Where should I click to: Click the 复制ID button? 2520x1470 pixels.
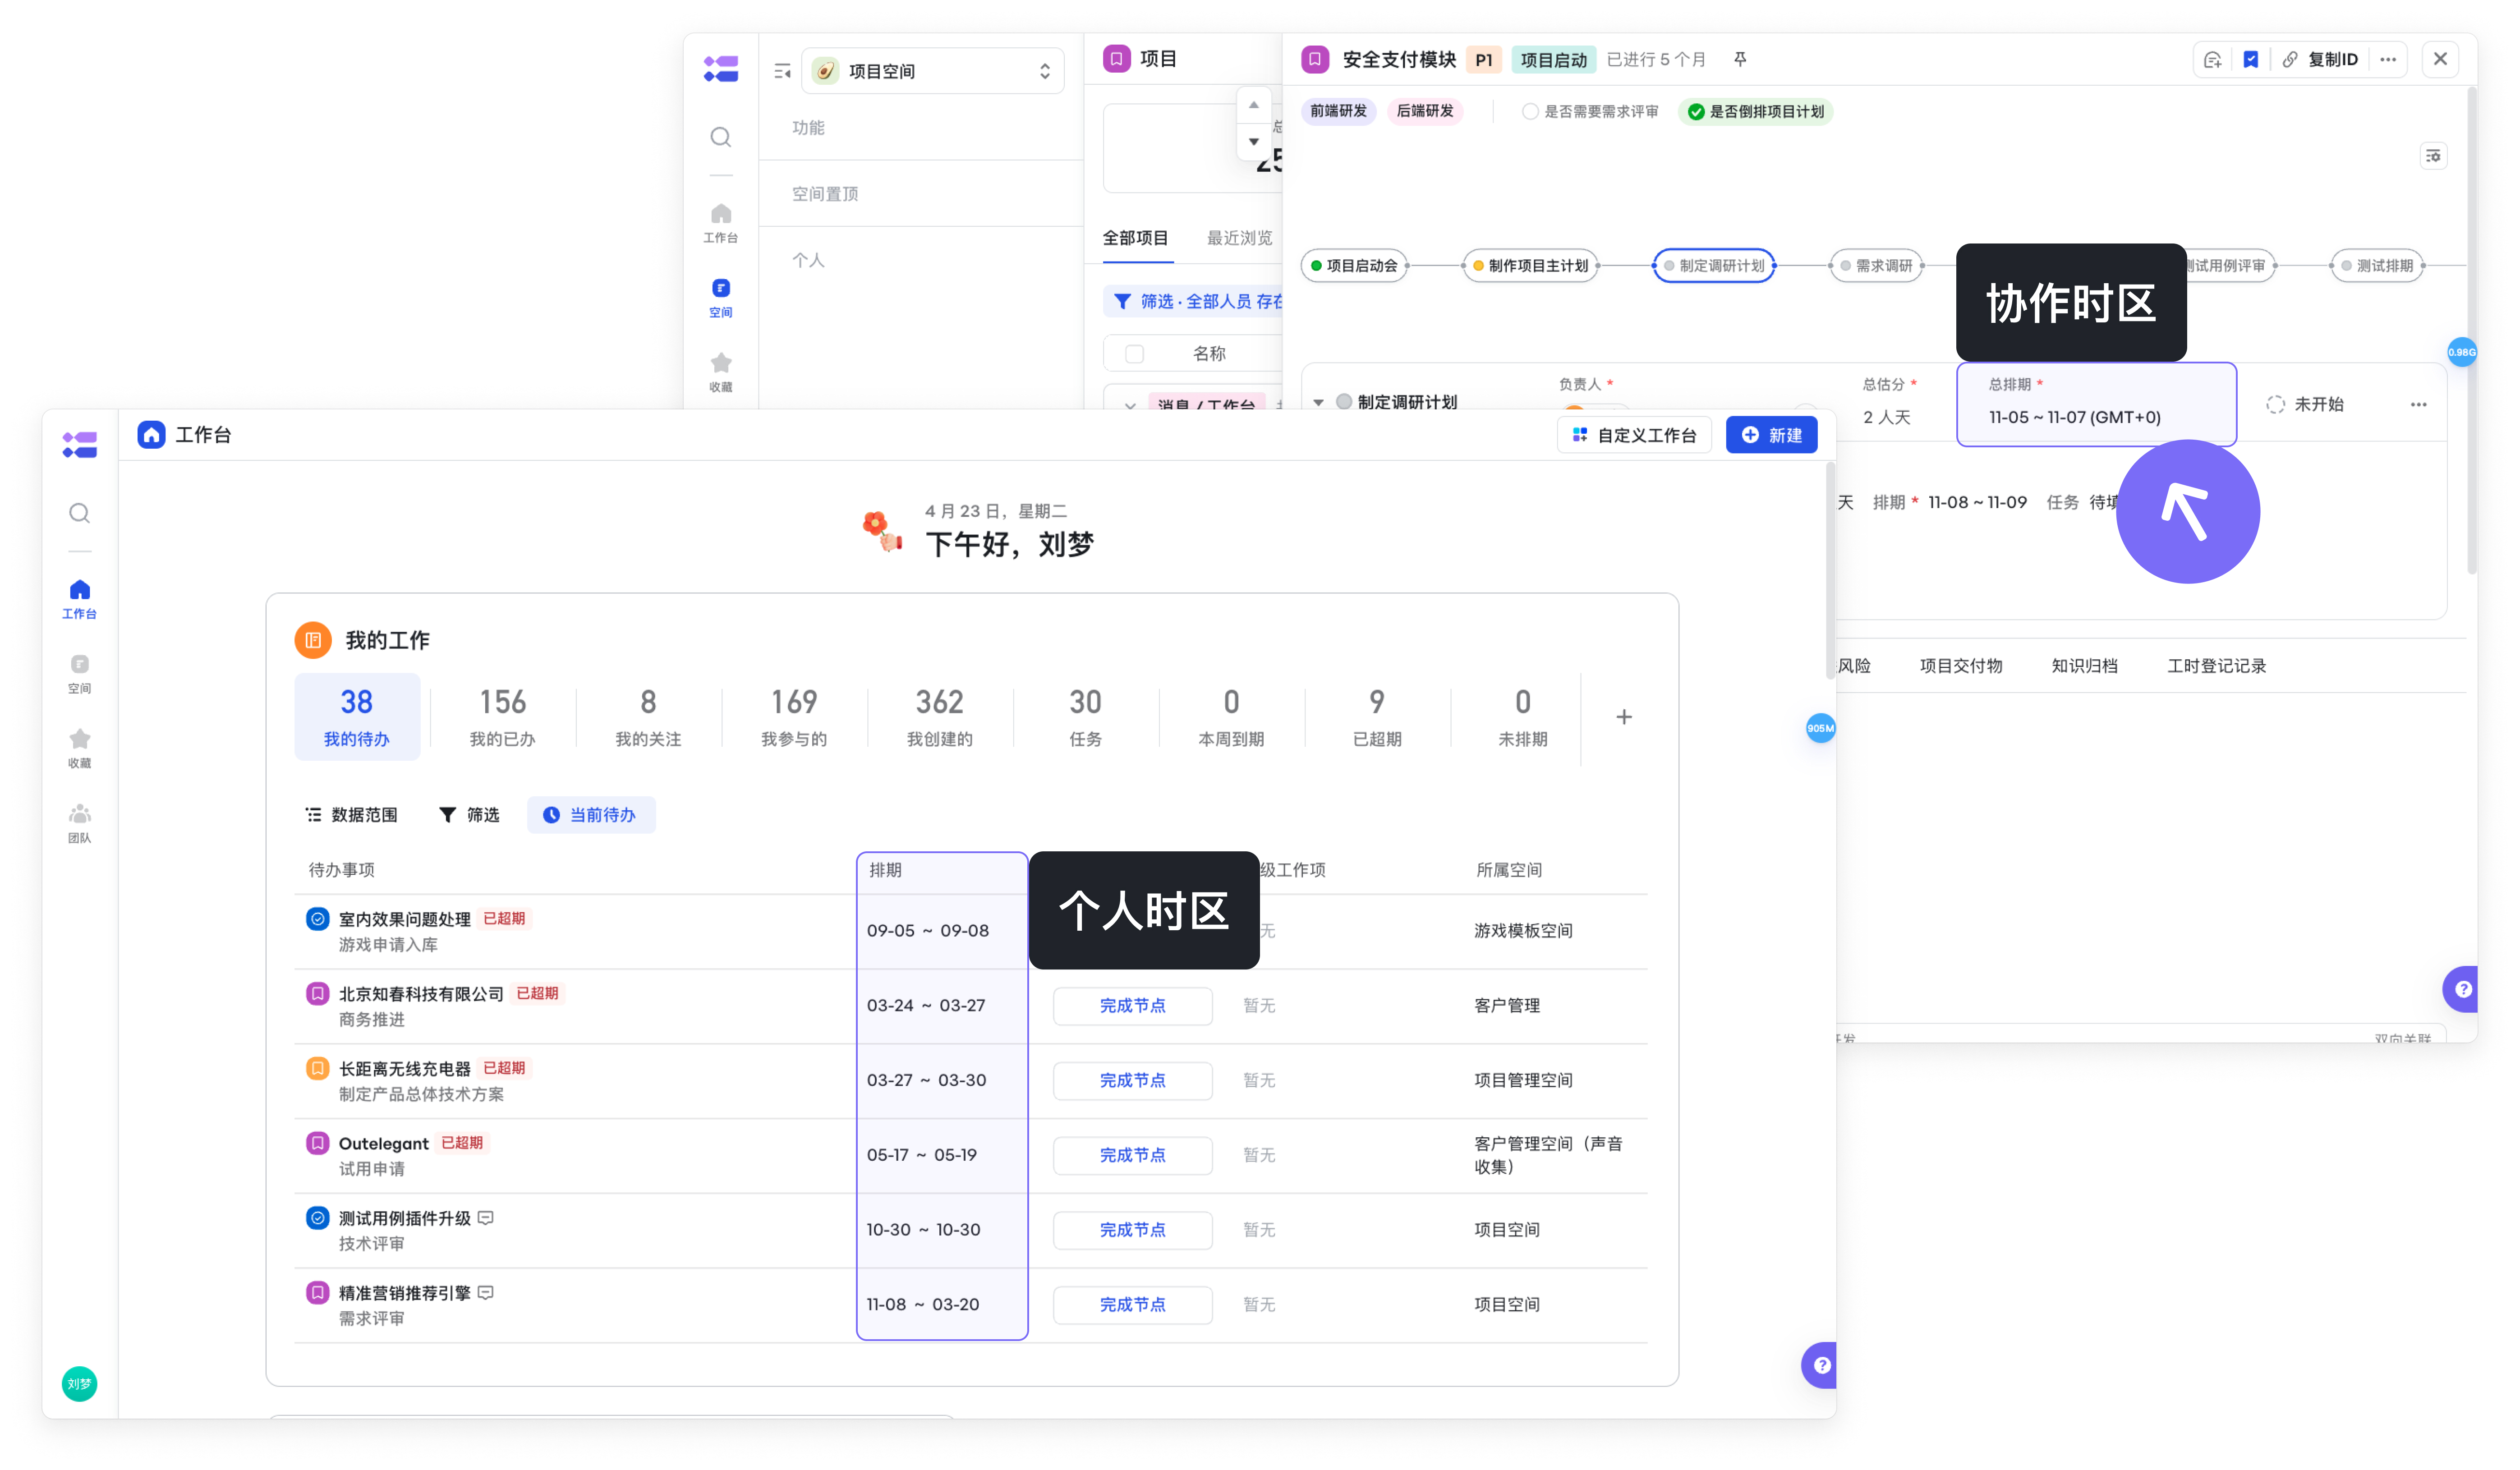click(x=2321, y=59)
